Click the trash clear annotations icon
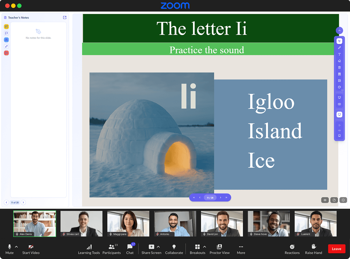The width and height of the screenshot is (350, 259). pos(339,67)
